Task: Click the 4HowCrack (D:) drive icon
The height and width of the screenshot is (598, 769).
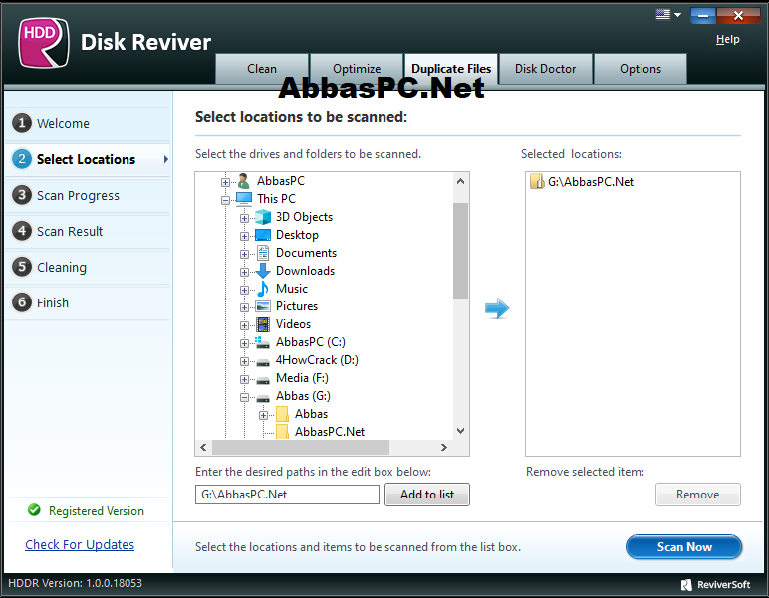Action: point(263,362)
